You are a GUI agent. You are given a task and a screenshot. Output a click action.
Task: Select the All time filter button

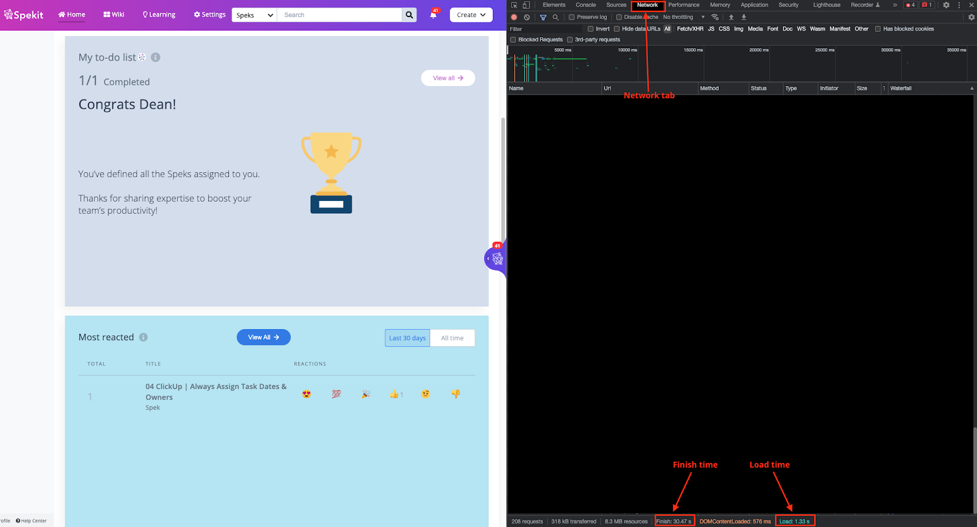pyautogui.click(x=452, y=338)
